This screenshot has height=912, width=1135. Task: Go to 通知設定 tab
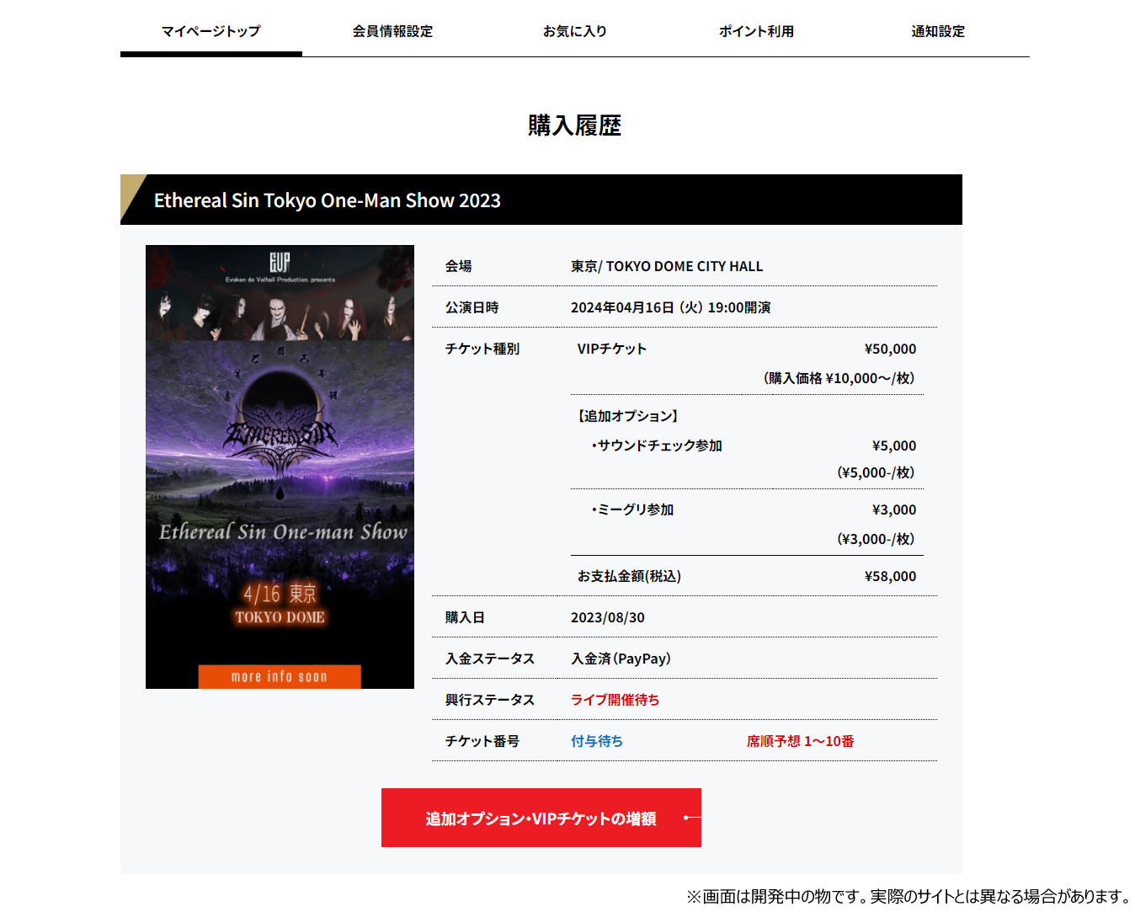[938, 31]
